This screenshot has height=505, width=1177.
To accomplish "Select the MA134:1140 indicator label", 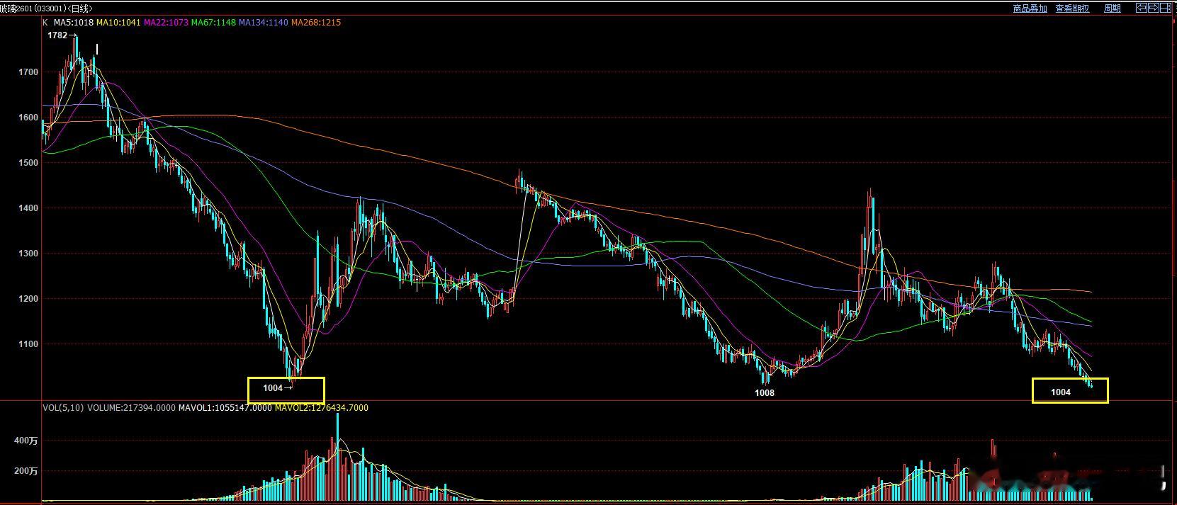I will [x=263, y=23].
